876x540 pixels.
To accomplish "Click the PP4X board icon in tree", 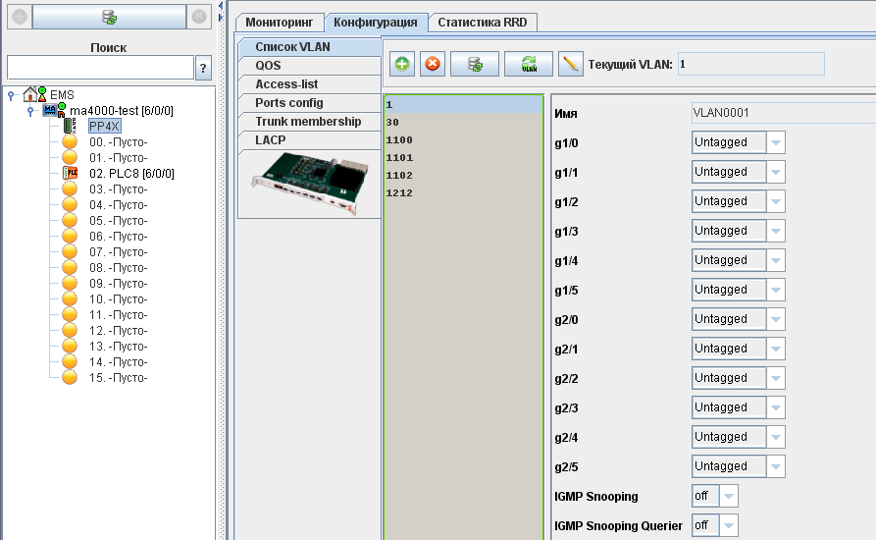I will click(x=70, y=127).
